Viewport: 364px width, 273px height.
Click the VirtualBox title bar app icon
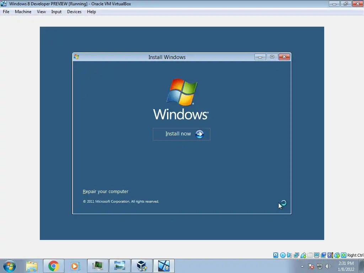4,4
